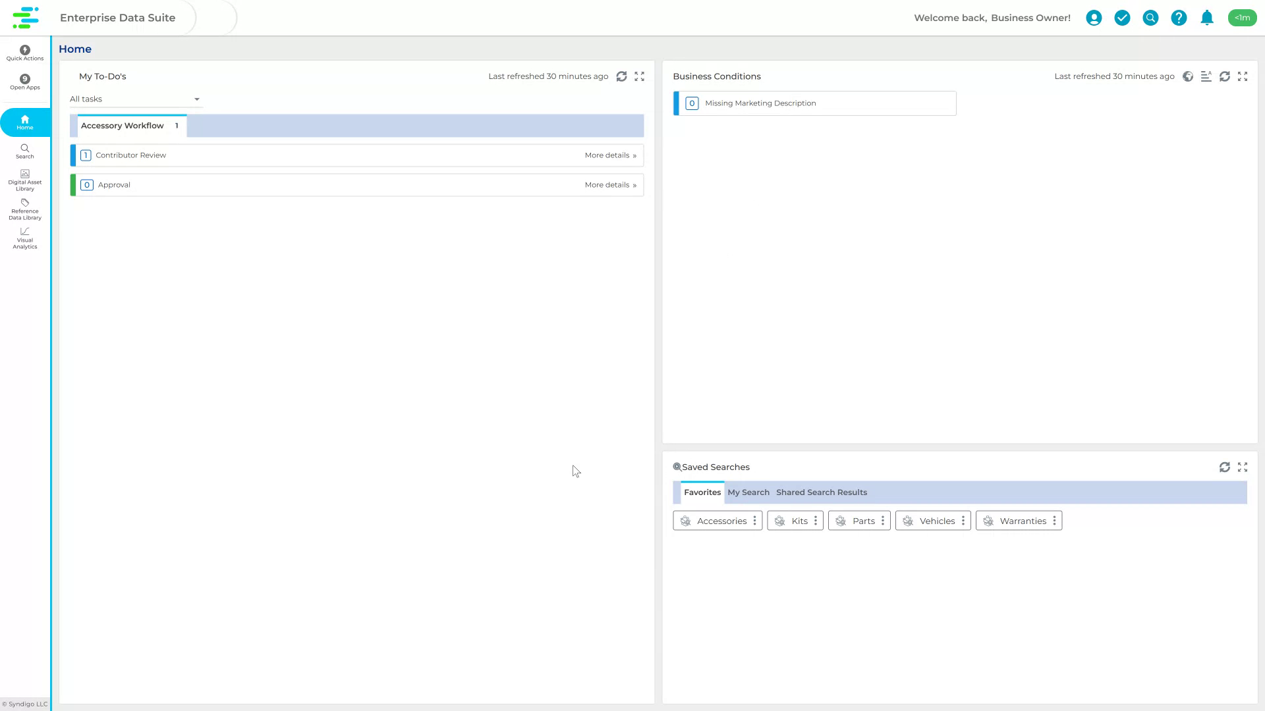Refresh the My To-Do's widget
Viewport: 1265px width, 711px height.
click(x=622, y=76)
